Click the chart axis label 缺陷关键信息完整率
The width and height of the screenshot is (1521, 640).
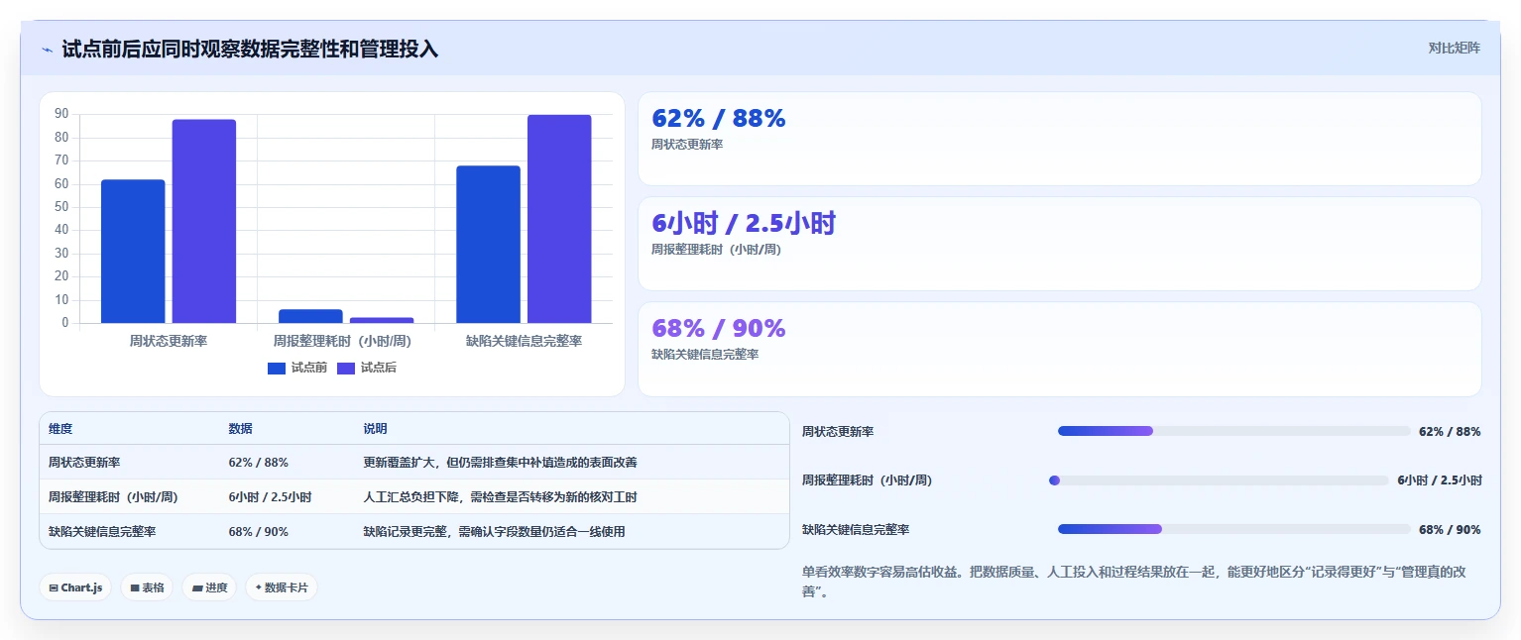coord(524,341)
